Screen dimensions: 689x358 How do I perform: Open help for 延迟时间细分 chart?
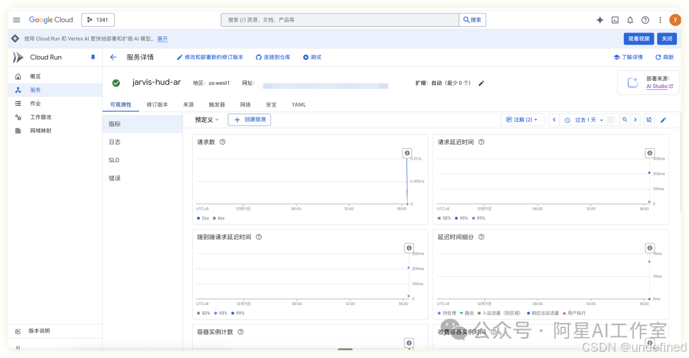(482, 237)
